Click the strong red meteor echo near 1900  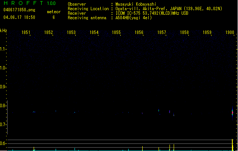(x=232, y=112)
